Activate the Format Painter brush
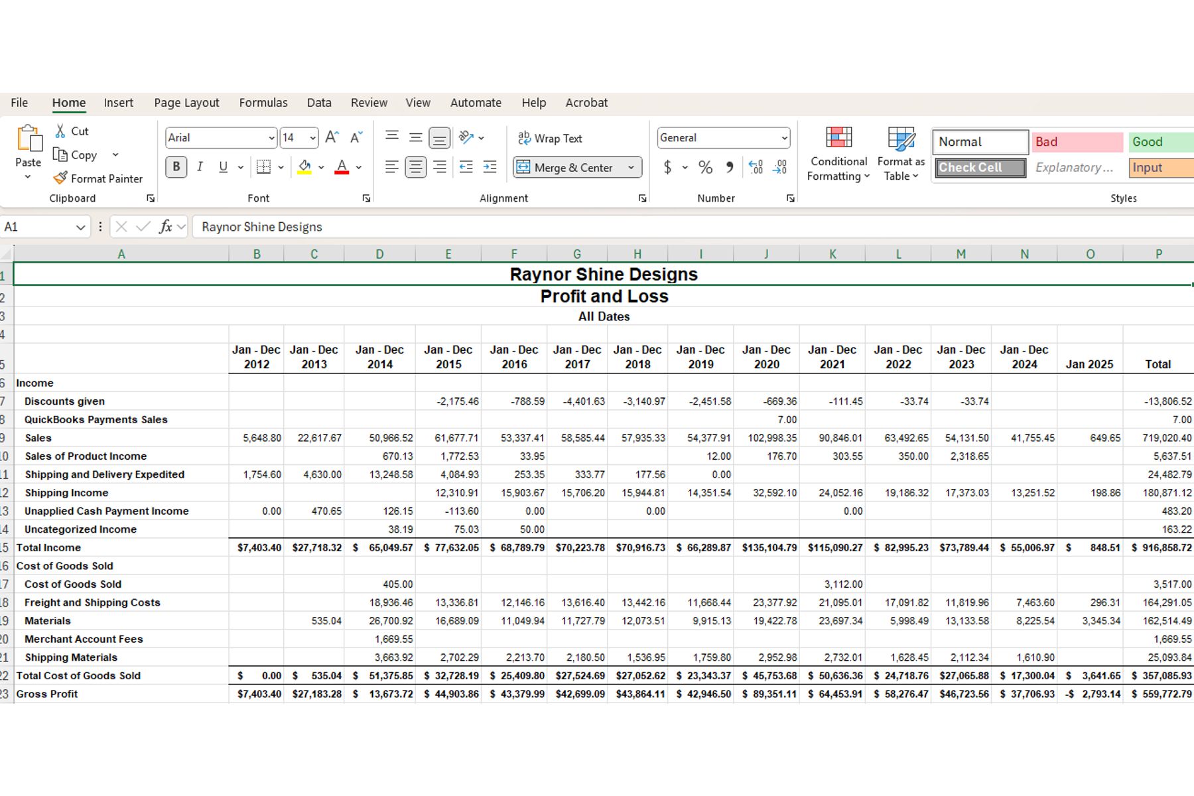1194x796 pixels. pos(60,178)
